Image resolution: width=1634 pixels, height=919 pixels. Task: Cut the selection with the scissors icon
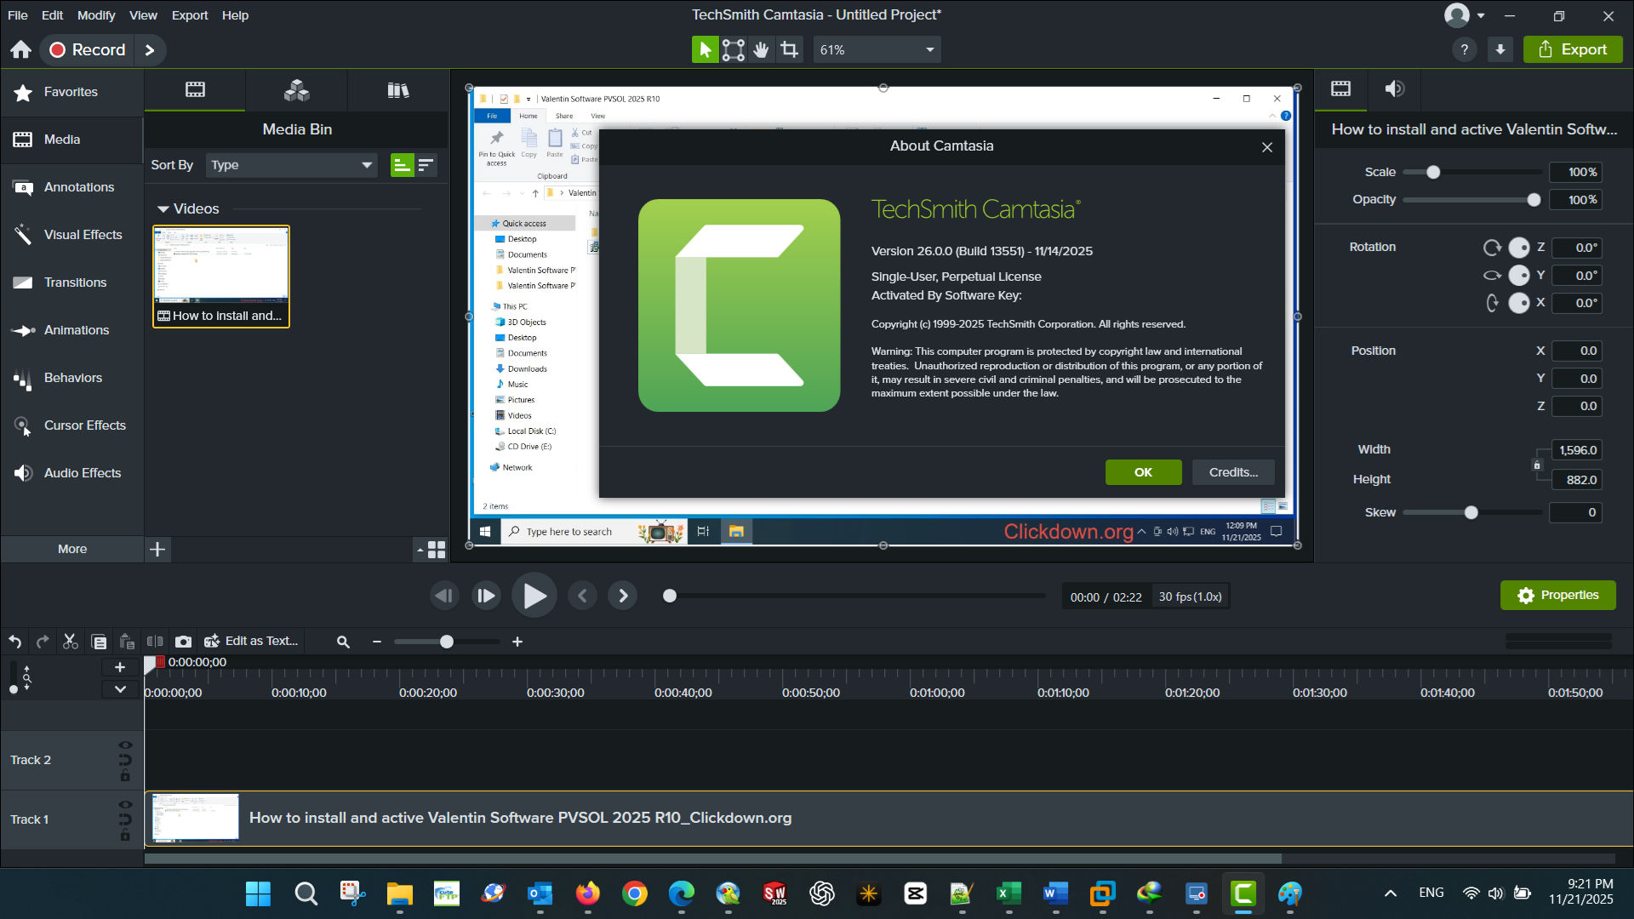(x=70, y=642)
